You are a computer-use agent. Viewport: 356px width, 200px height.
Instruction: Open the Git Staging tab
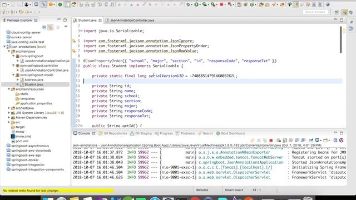pyautogui.click(x=141, y=133)
